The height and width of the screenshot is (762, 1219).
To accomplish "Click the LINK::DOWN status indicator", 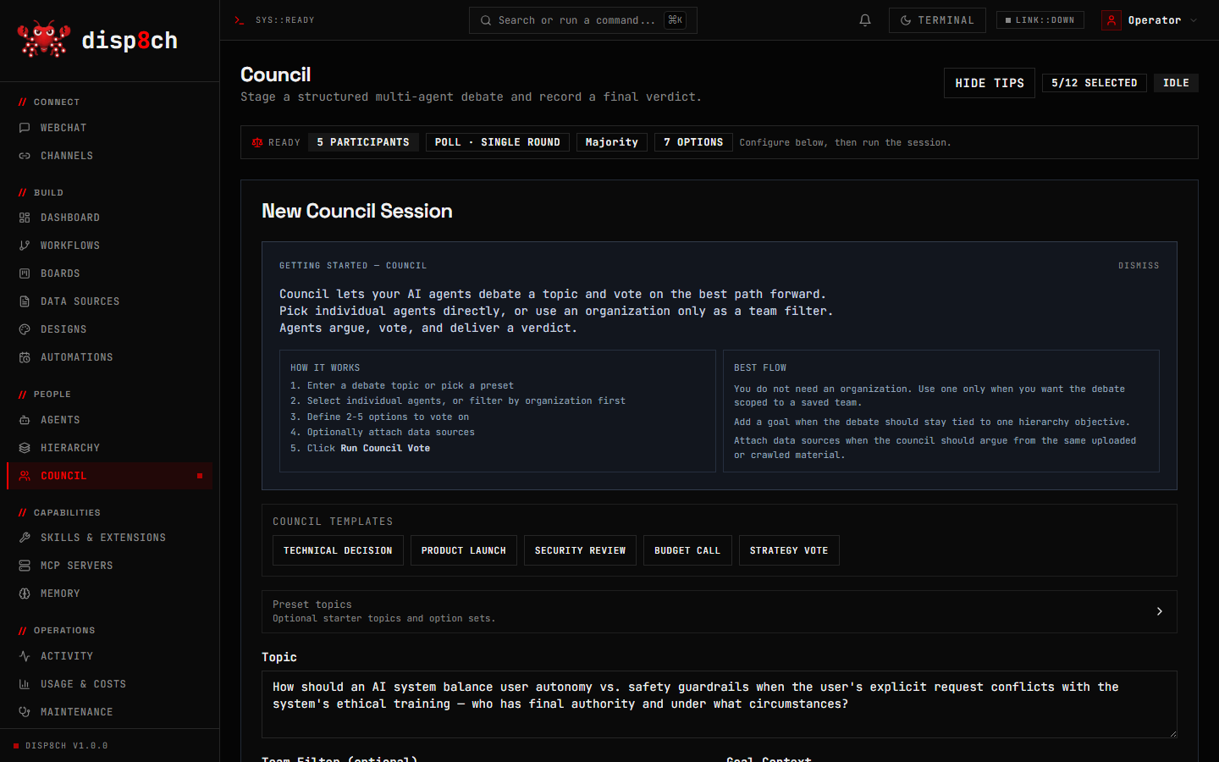I will pyautogui.click(x=1040, y=20).
